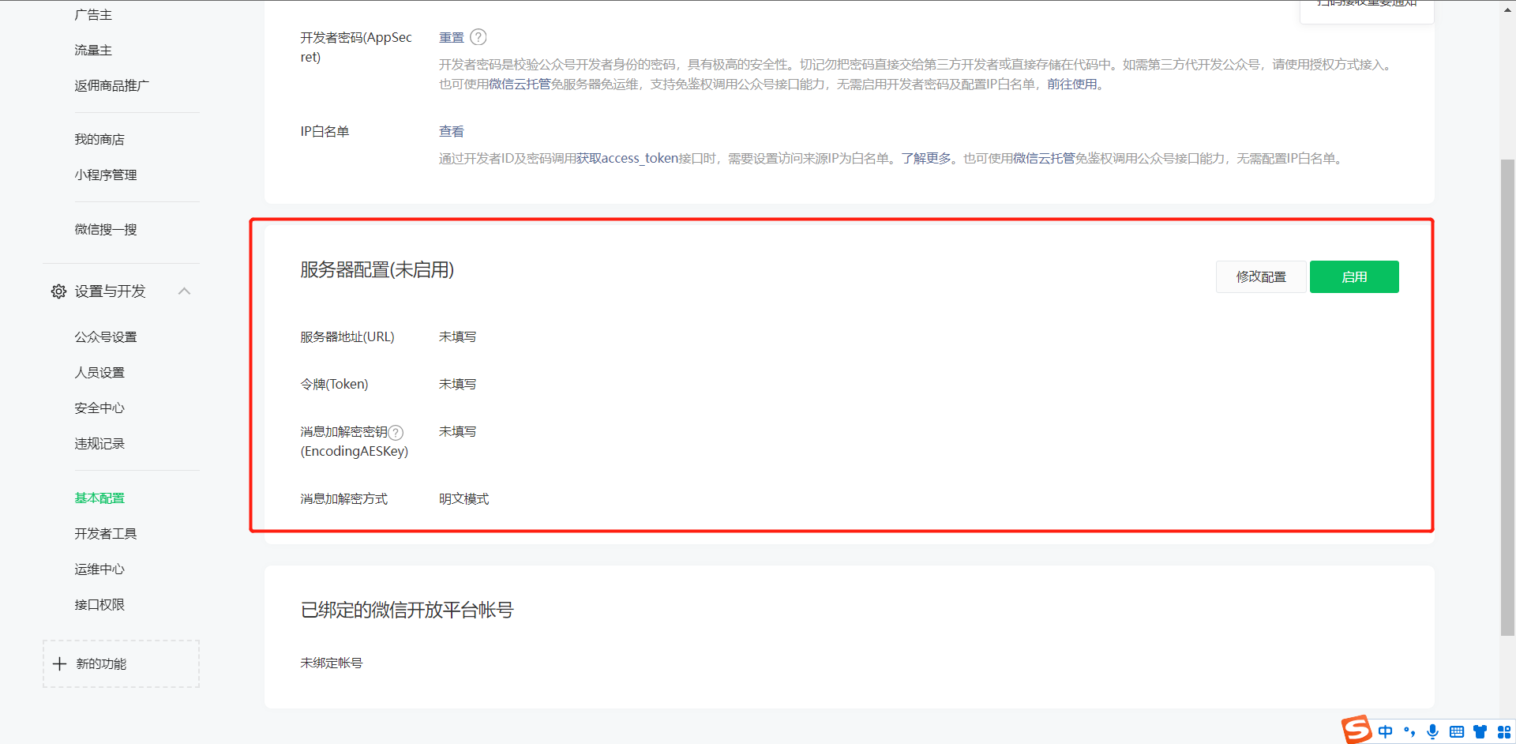The width and height of the screenshot is (1516, 744).
Task: Click 未填写 value for 服务器地址(URL)
Action: pyautogui.click(x=458, y=337)
